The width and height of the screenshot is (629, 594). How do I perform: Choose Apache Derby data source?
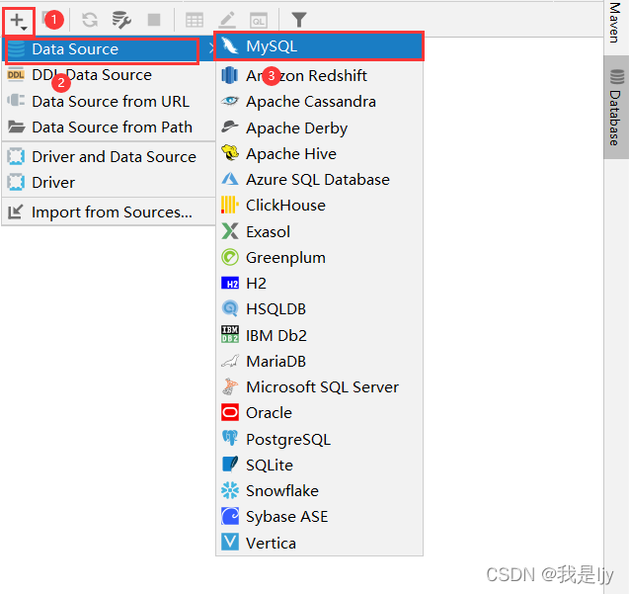pos(319,128)
